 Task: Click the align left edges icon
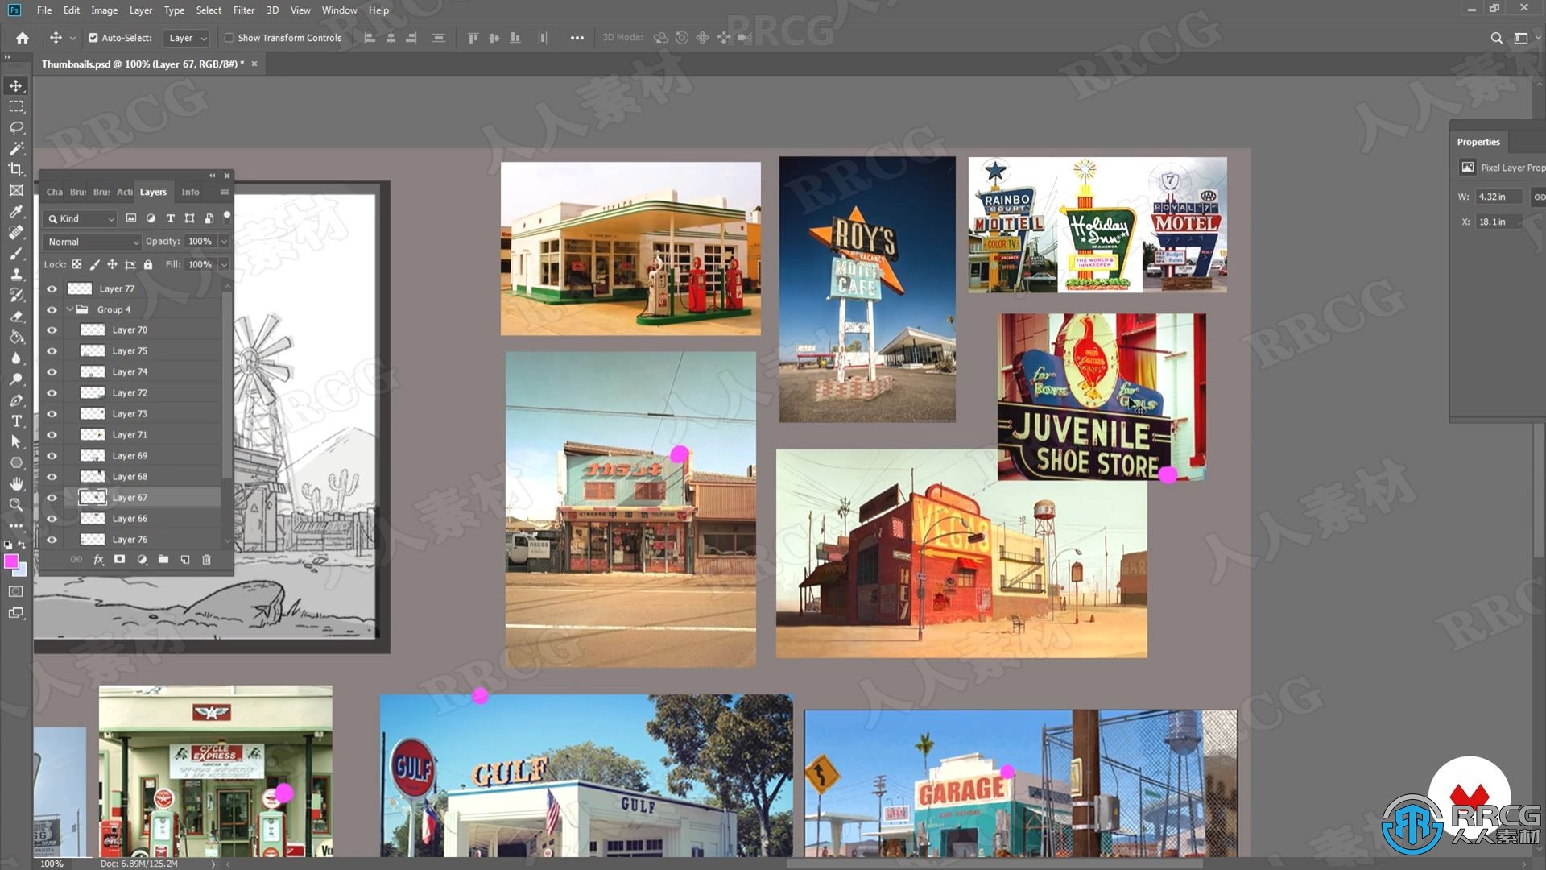click(x=370, y=38)
